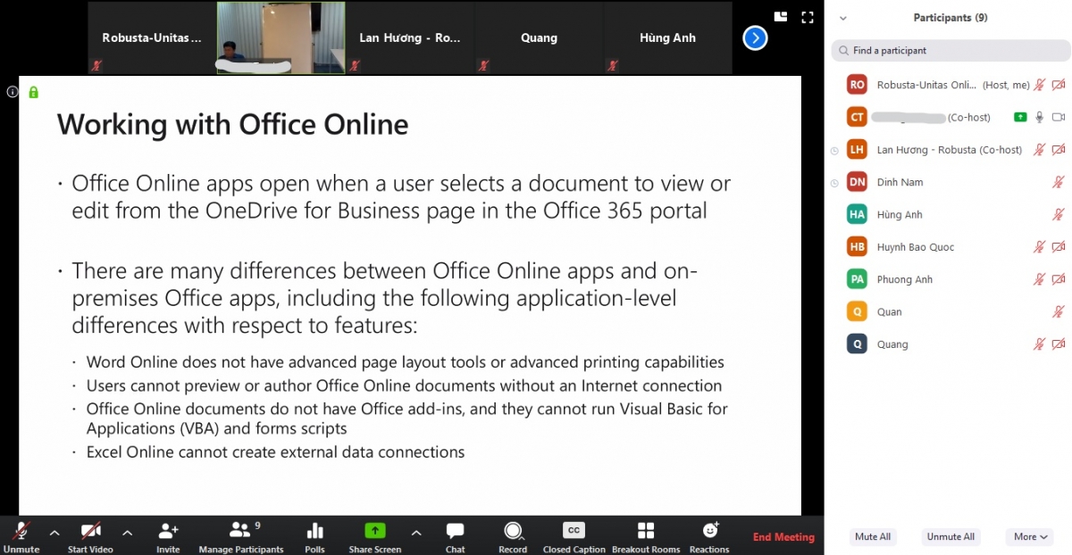This screenshot has height=555, width=1072.
Task: Enter full screen with the expand icon
Action: 808,17
